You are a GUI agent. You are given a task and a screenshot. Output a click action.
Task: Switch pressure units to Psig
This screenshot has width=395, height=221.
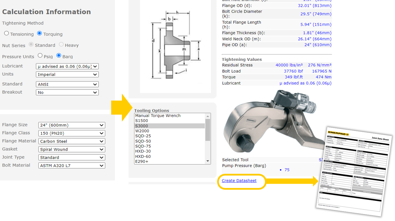click(40, 56)
